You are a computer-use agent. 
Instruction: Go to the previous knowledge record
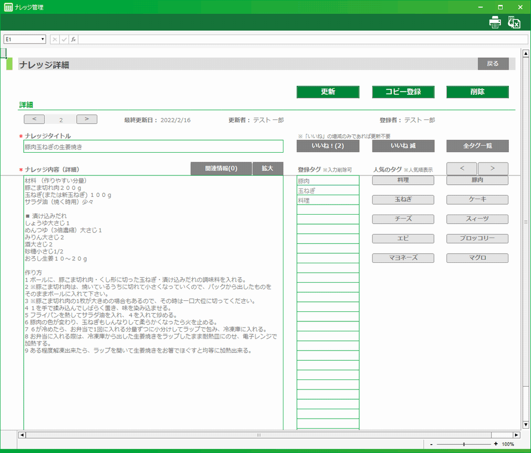(34, 119)
